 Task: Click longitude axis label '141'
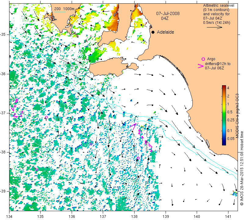point(228,217)
